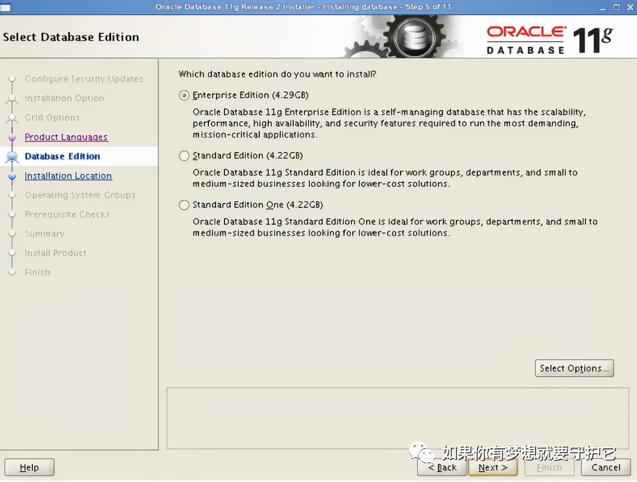Viewport: 637px width, 482px height.
Task: Click 'Which database edition do you want to install?' text
Action: tap(277, 74)
